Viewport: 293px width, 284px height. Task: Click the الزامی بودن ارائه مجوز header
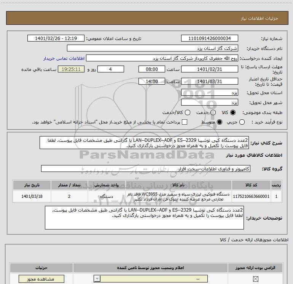(x=255, y=268)
